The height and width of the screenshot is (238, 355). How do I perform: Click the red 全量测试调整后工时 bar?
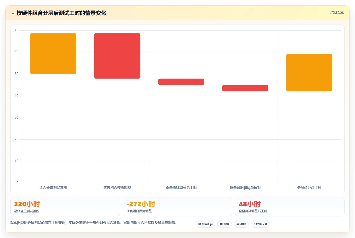point(181,82)
